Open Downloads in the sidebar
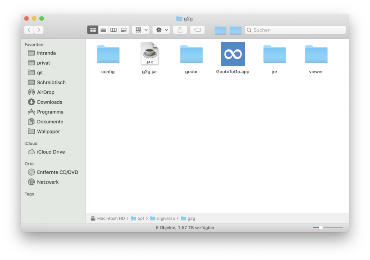Screen dimensions: 370x260 point(53,102)
